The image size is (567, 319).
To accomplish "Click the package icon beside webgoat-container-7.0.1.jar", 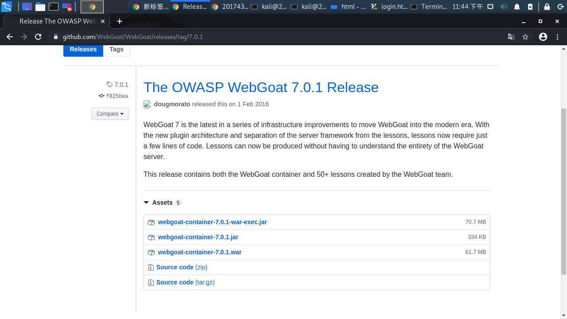I will click(x=151, y=237).
